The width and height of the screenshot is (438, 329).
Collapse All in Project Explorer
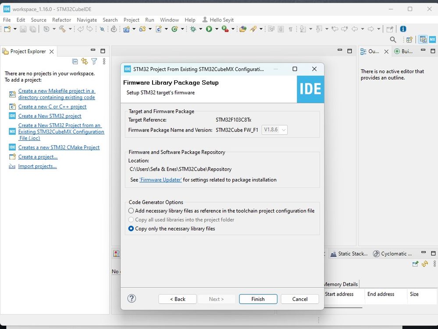(x=75, y=61)
